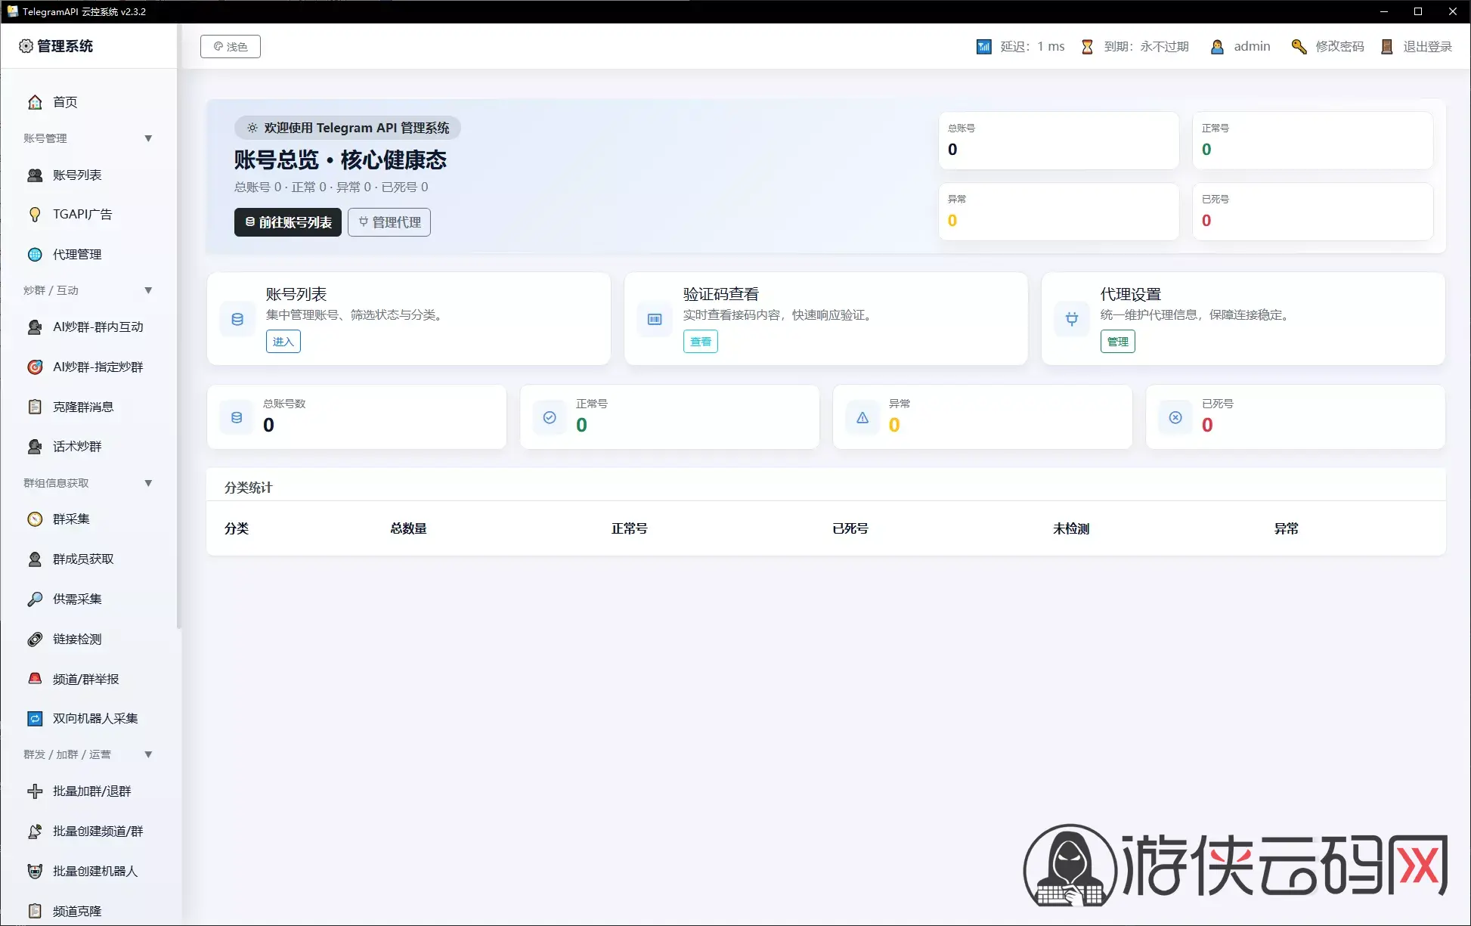
Task: Click the 修改密码 link
Action: coord(1339,47)
